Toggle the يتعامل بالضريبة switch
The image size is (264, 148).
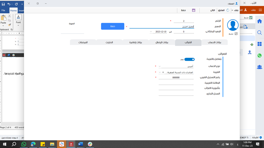click(189, 59)
